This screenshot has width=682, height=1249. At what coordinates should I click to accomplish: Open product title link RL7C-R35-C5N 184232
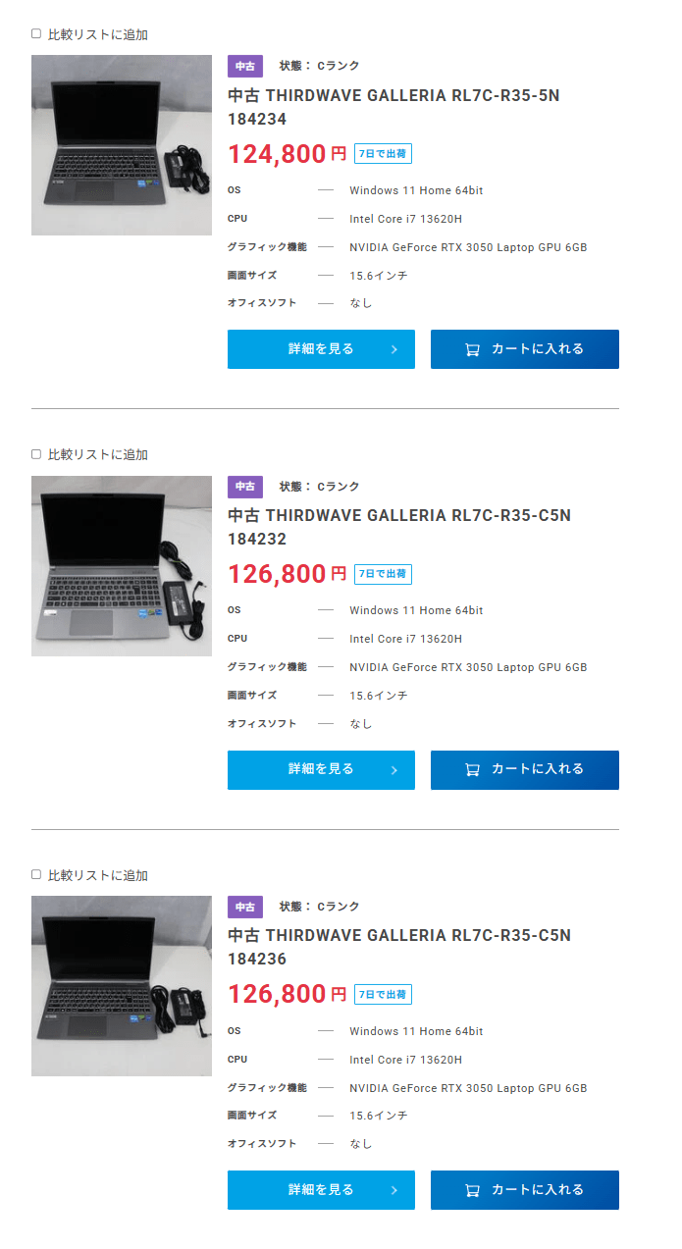pyautogui.click(x=399, y=527)
